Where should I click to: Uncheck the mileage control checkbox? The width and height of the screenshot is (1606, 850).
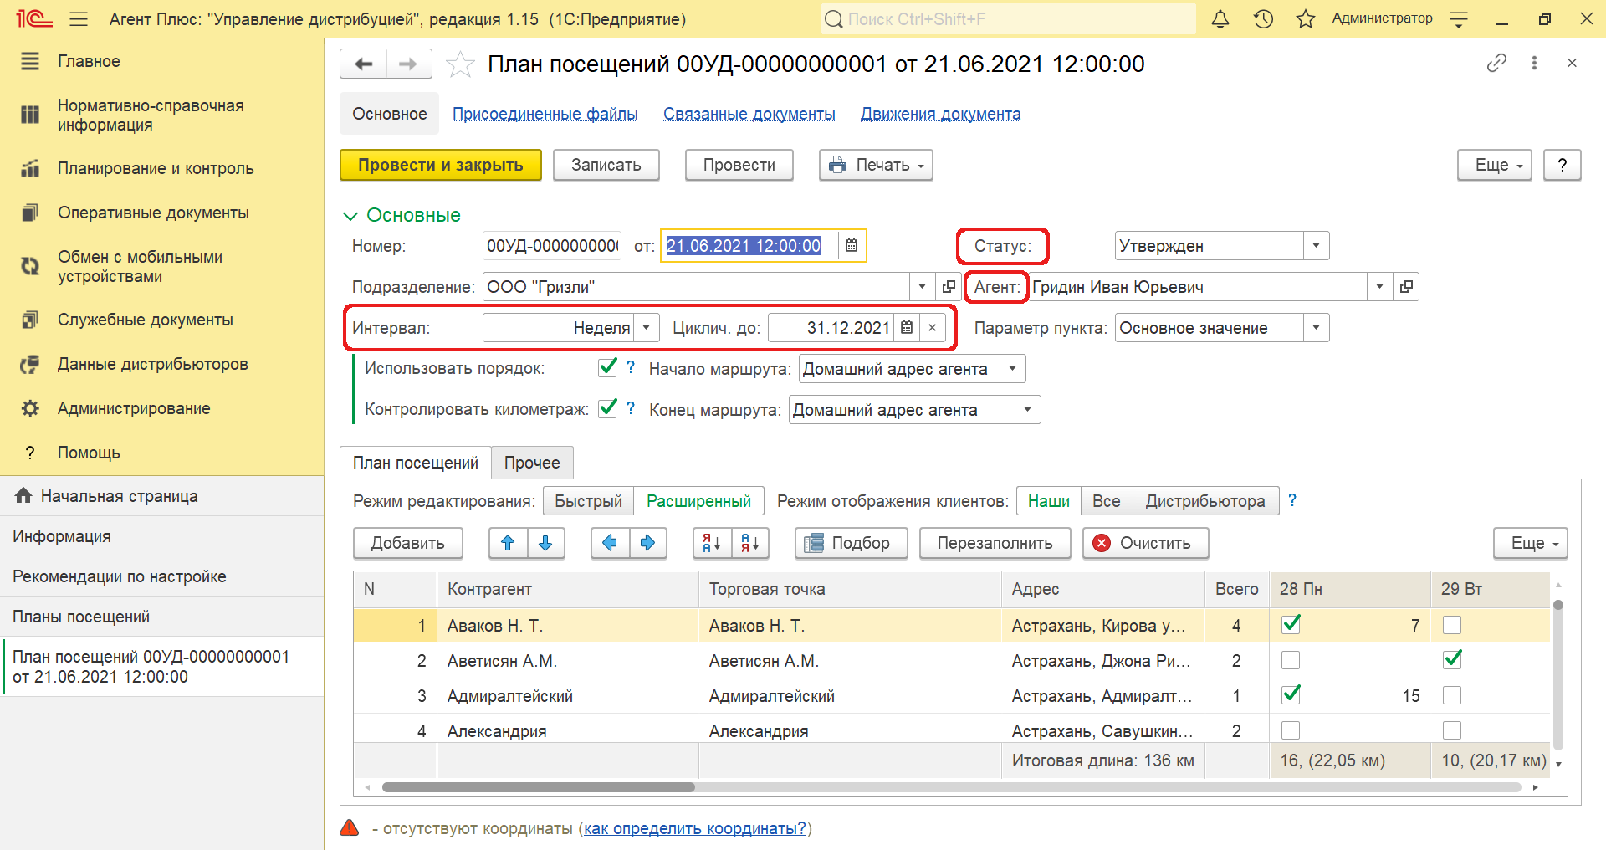(608, 409)
